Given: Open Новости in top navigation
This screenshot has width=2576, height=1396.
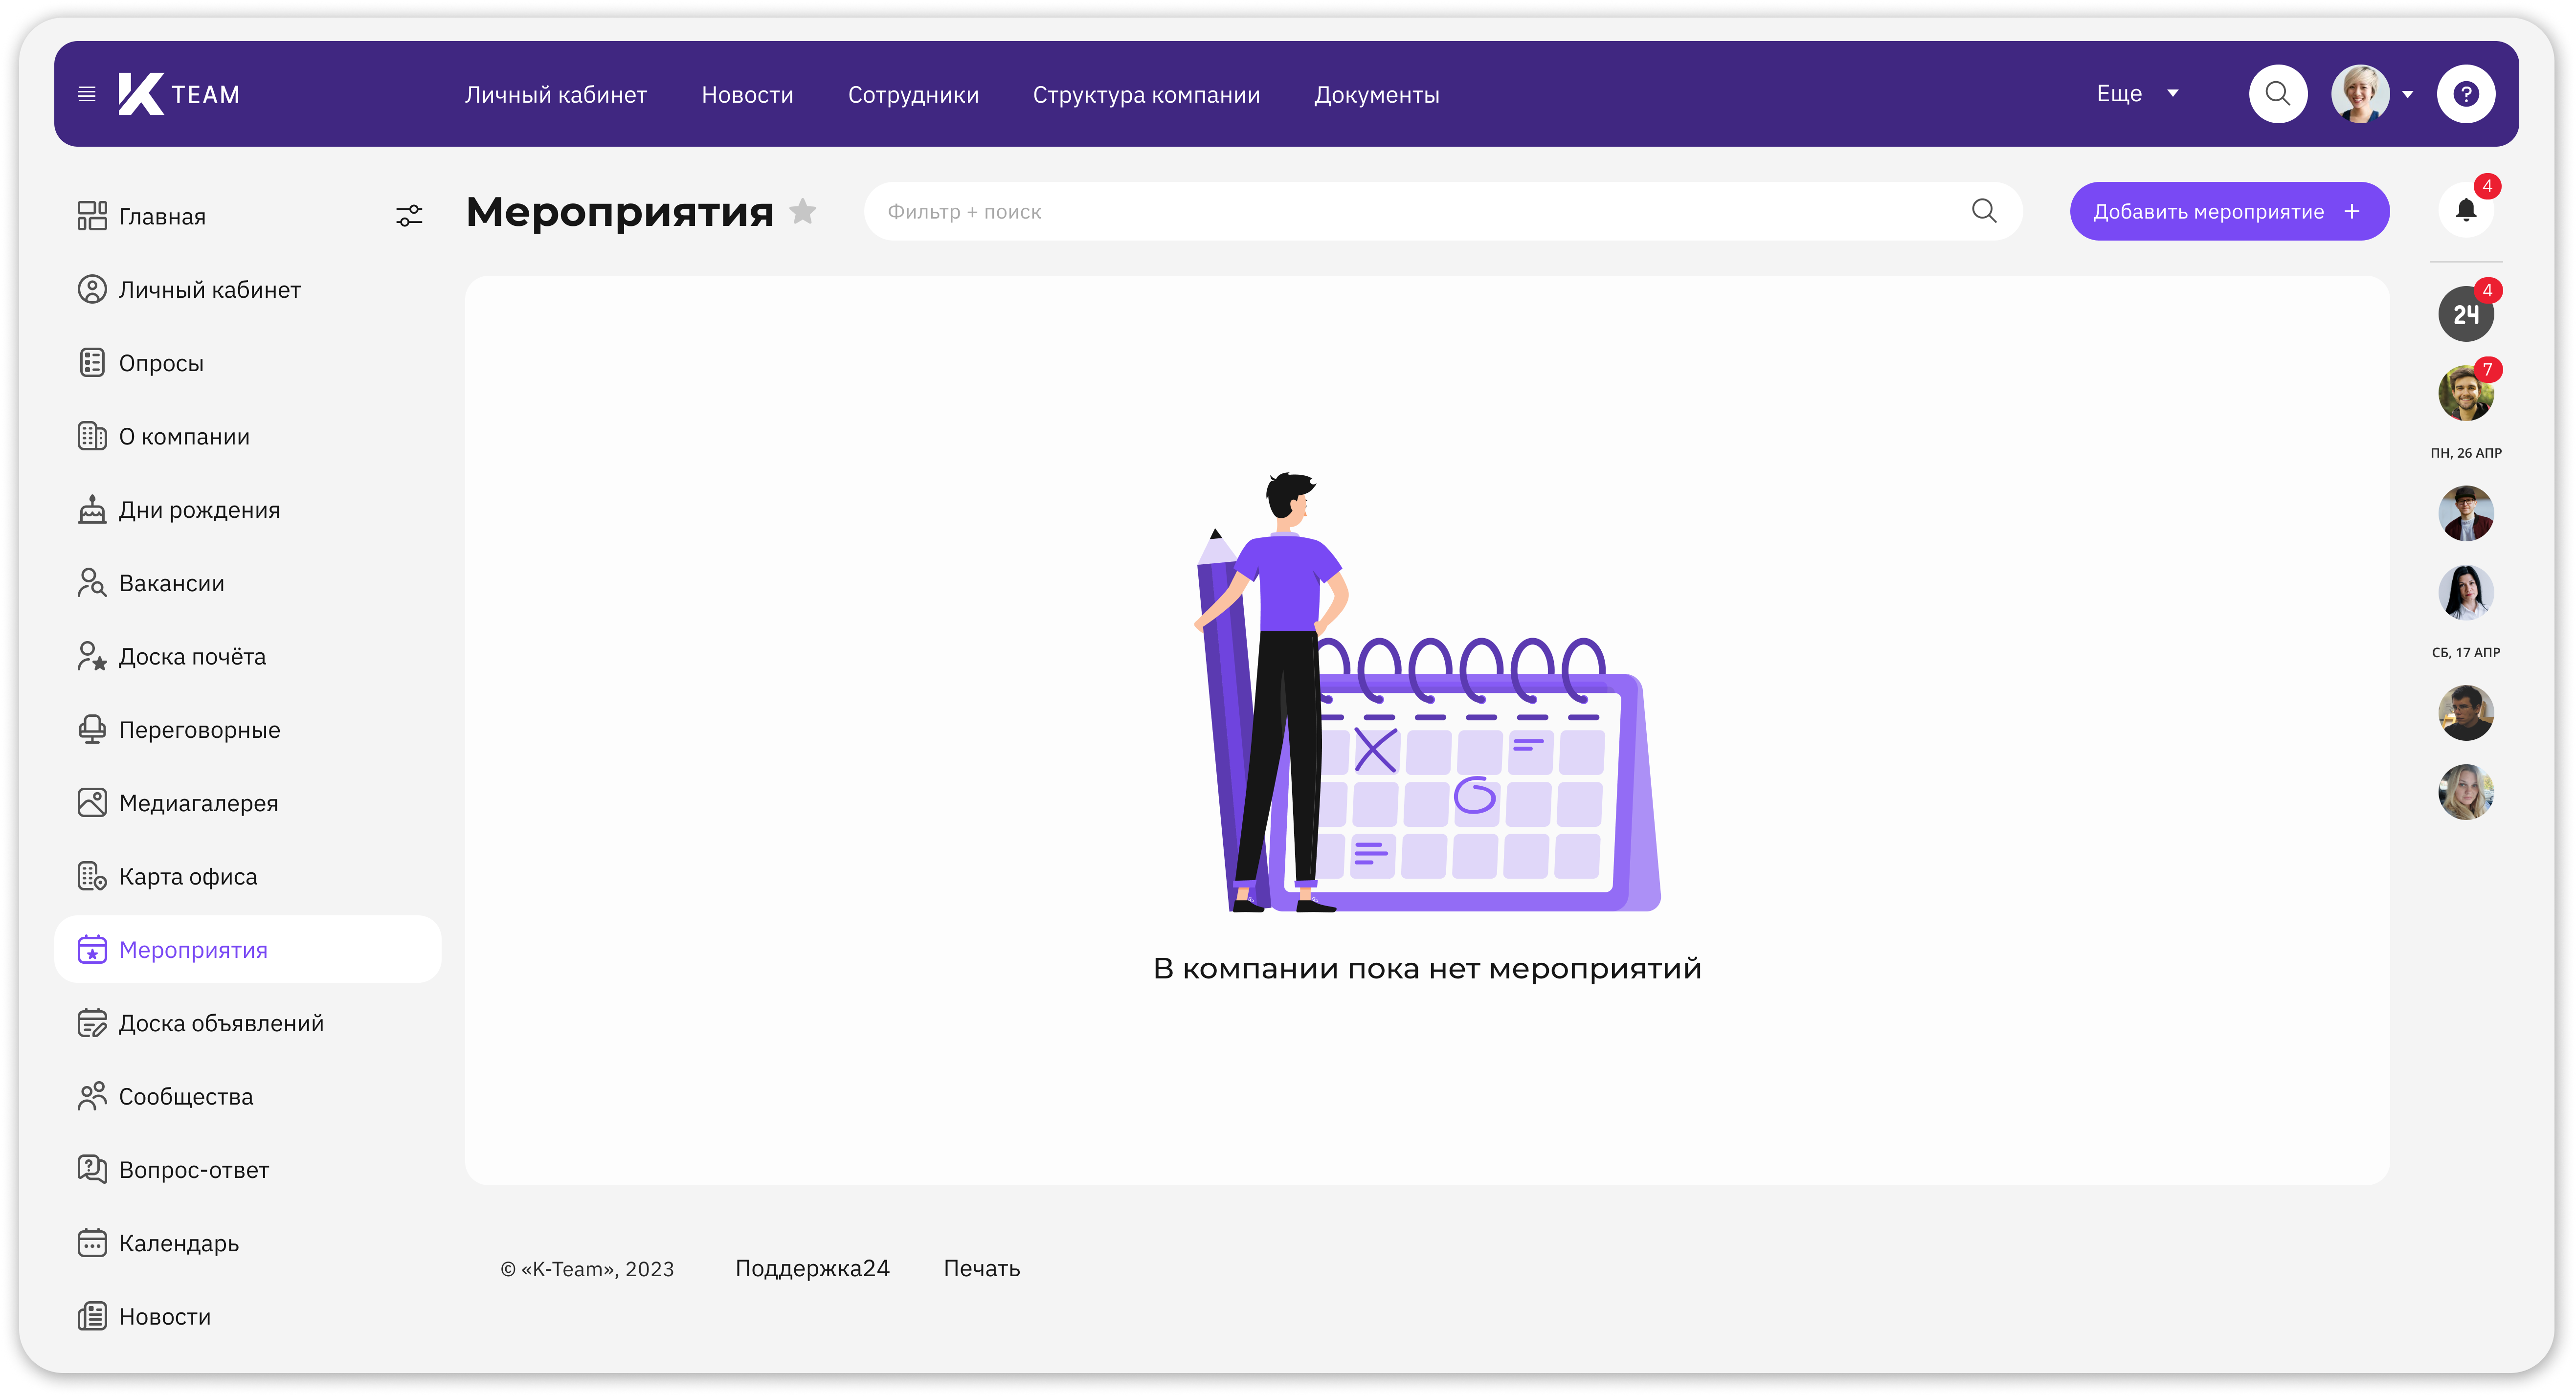Looking at the screenshot, I should pyautogui.click(x=747, y=95).
